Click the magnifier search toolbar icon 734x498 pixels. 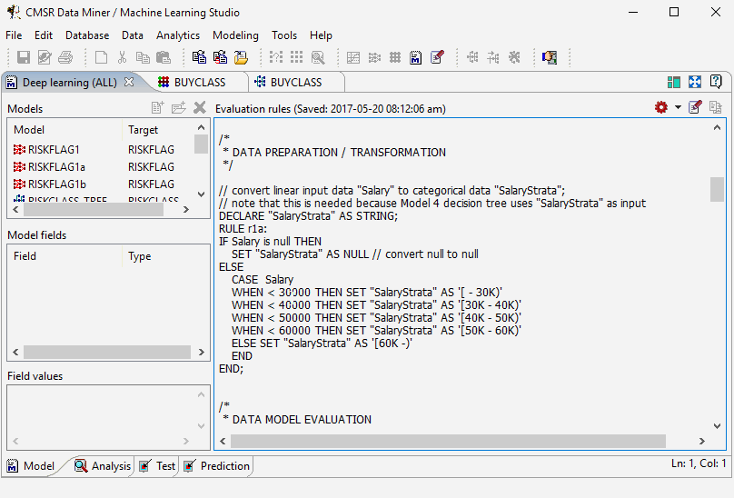coord(318,57)
